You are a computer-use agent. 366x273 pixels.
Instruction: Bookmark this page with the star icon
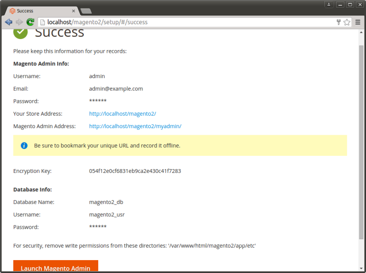point(347,22)
